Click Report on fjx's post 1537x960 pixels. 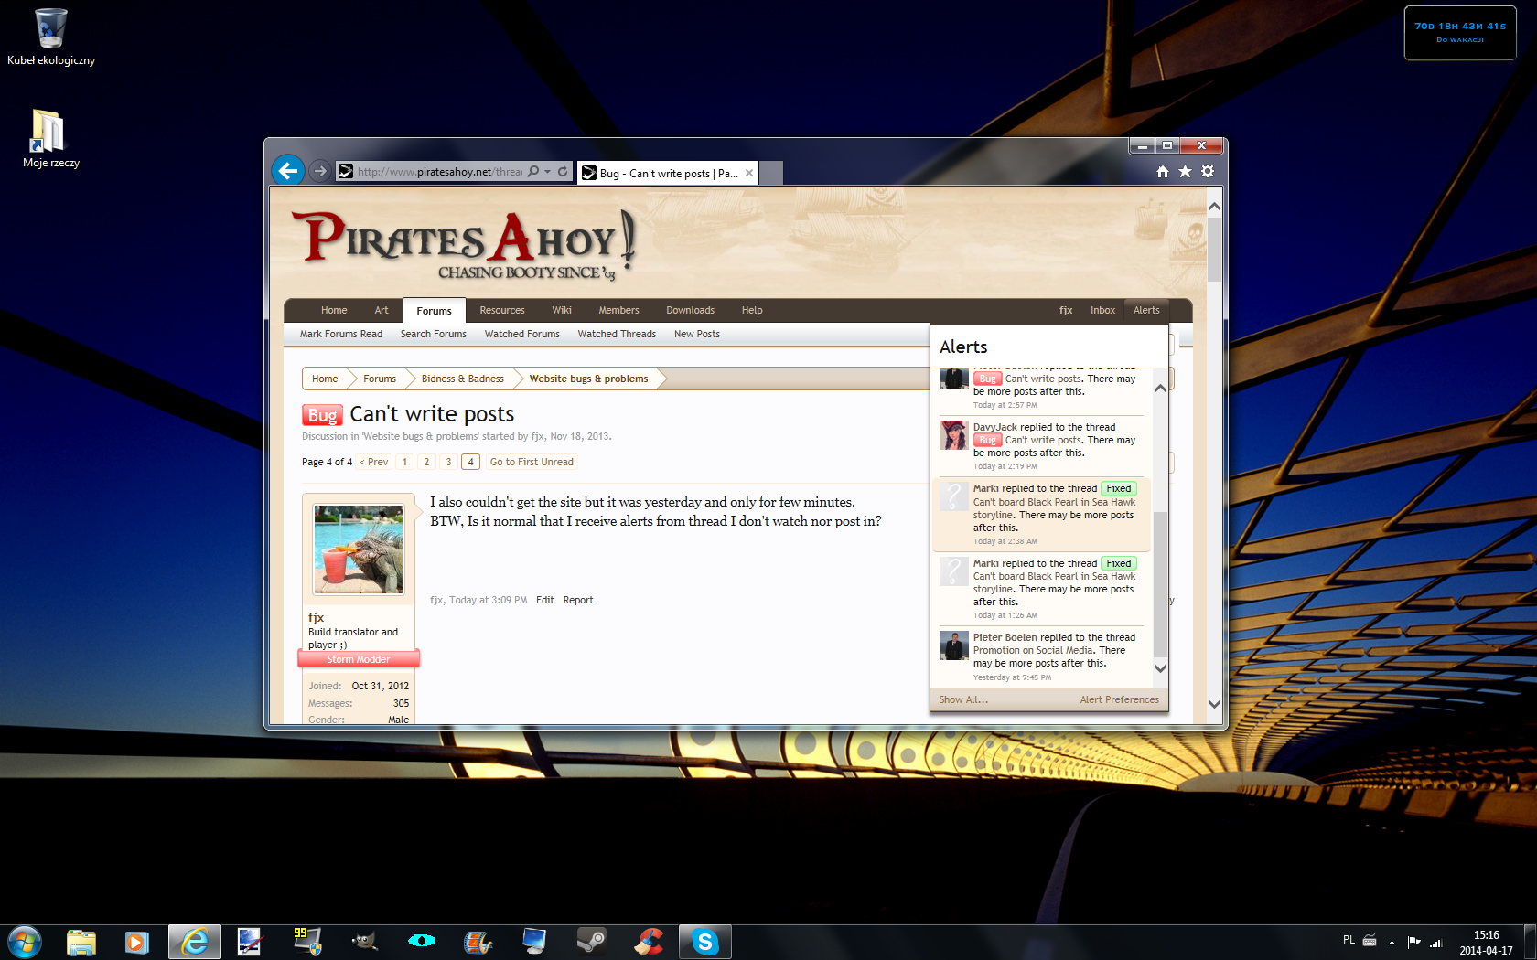point(578,600)
